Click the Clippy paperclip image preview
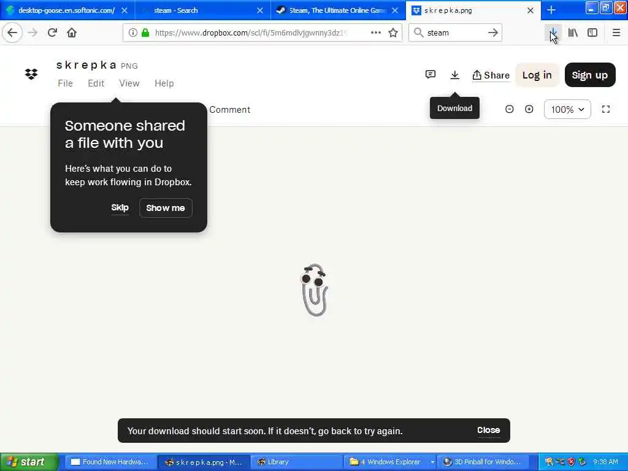 pos(315,289)
